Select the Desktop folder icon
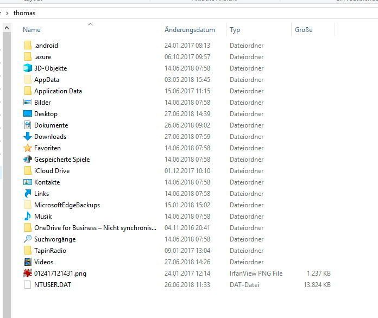The image size is (378, 318). pos(28,114)
